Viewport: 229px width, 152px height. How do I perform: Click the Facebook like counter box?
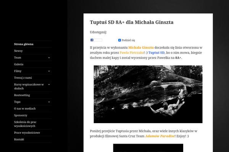pyautogui.click(x=98, y=40)
